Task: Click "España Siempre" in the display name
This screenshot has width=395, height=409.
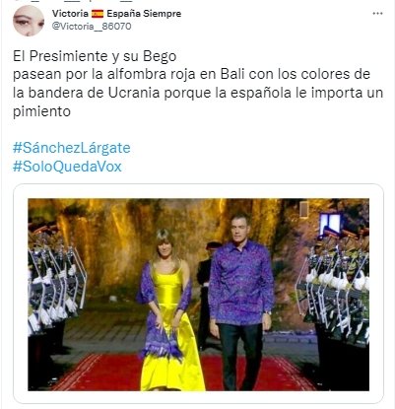Action: pyautogui.click(x=144, y=14)
